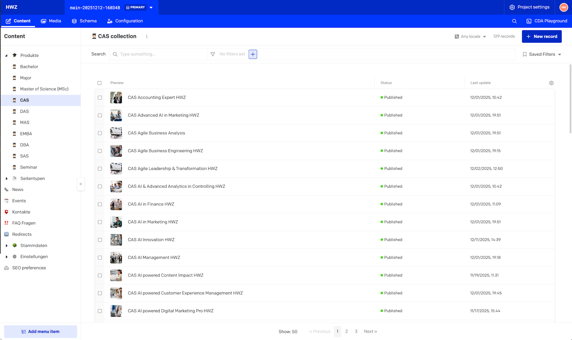572x340 pixels.
Task: Click the add filter plus icon
Action: [253, 54]
